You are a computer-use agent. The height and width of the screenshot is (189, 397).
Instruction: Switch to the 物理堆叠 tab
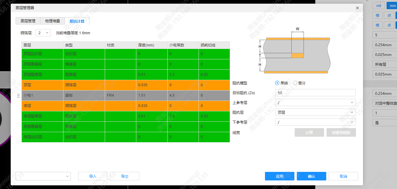click(x=52, y=21)
